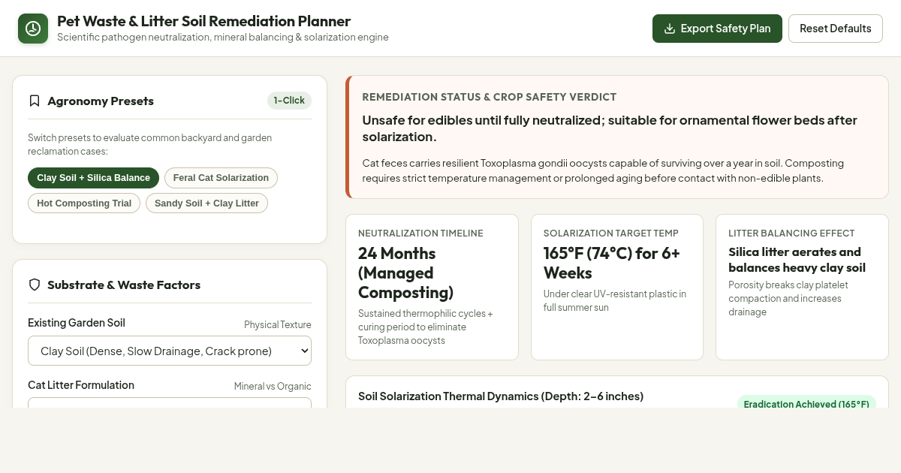901x473 pixels.
Task: Click the Silica litter aerates and balances text
Action: tap(797, 260)
